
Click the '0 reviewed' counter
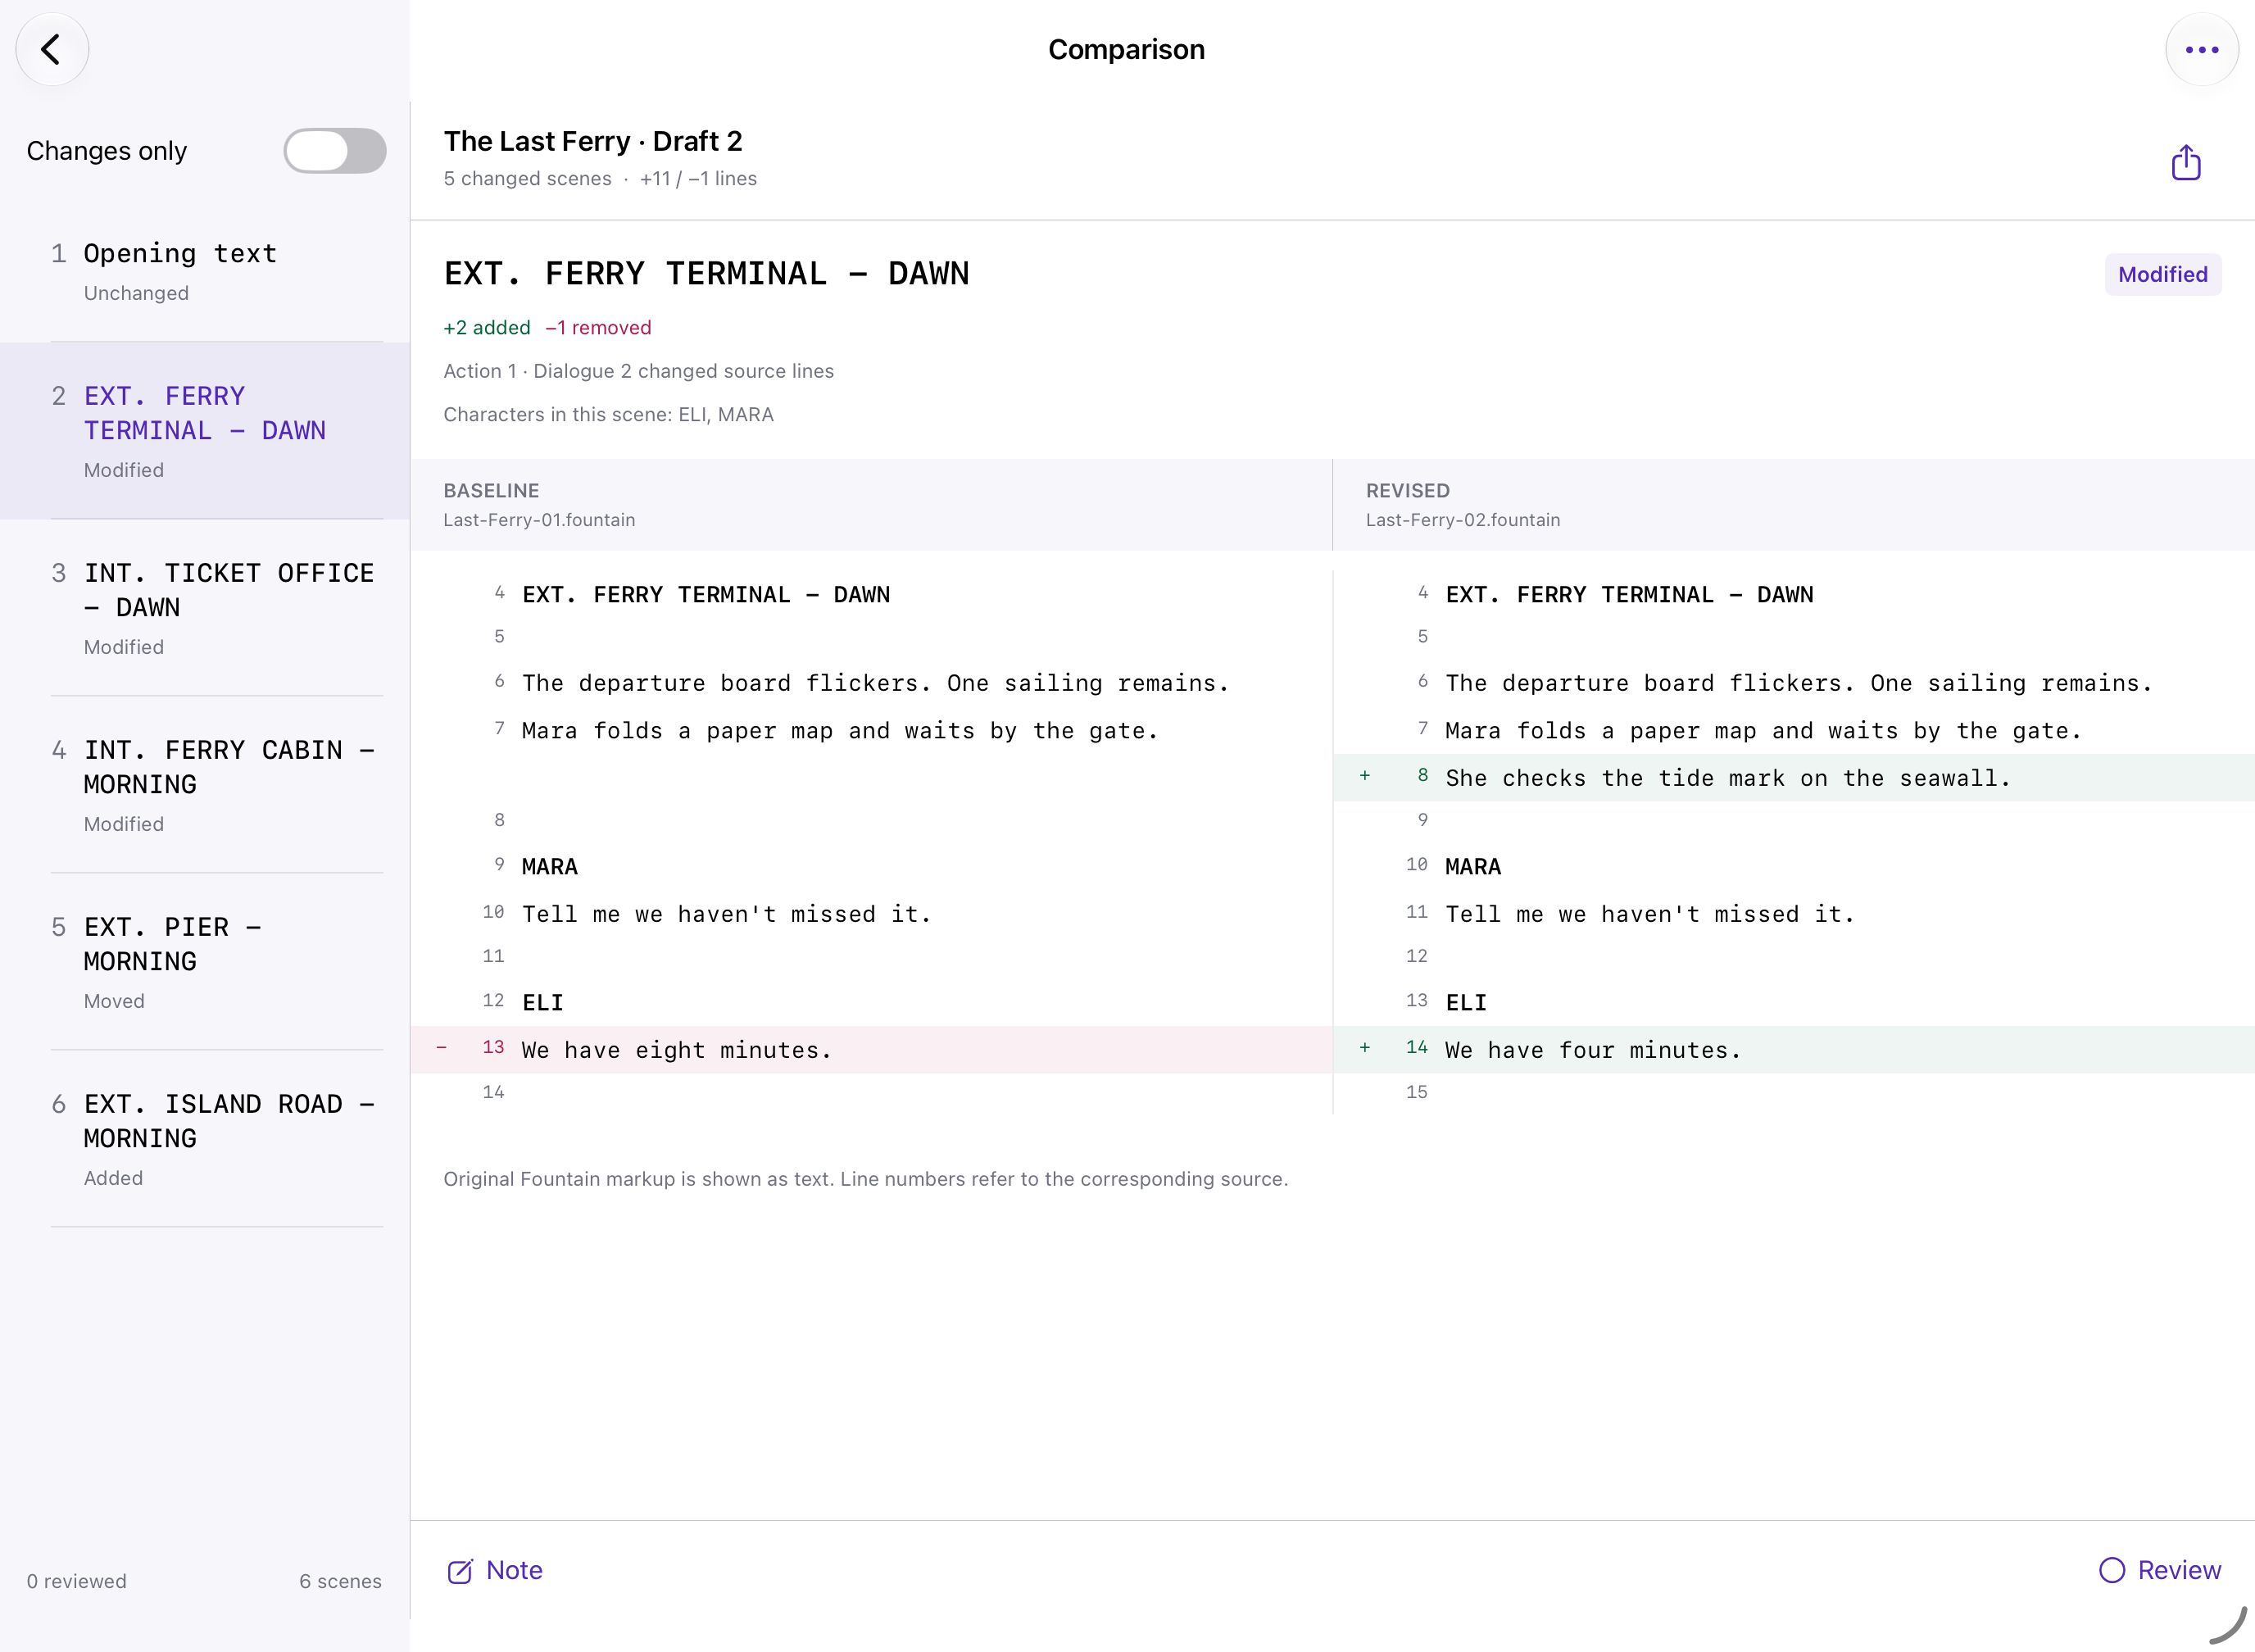pyautogui.click(x=77, y=1581)
